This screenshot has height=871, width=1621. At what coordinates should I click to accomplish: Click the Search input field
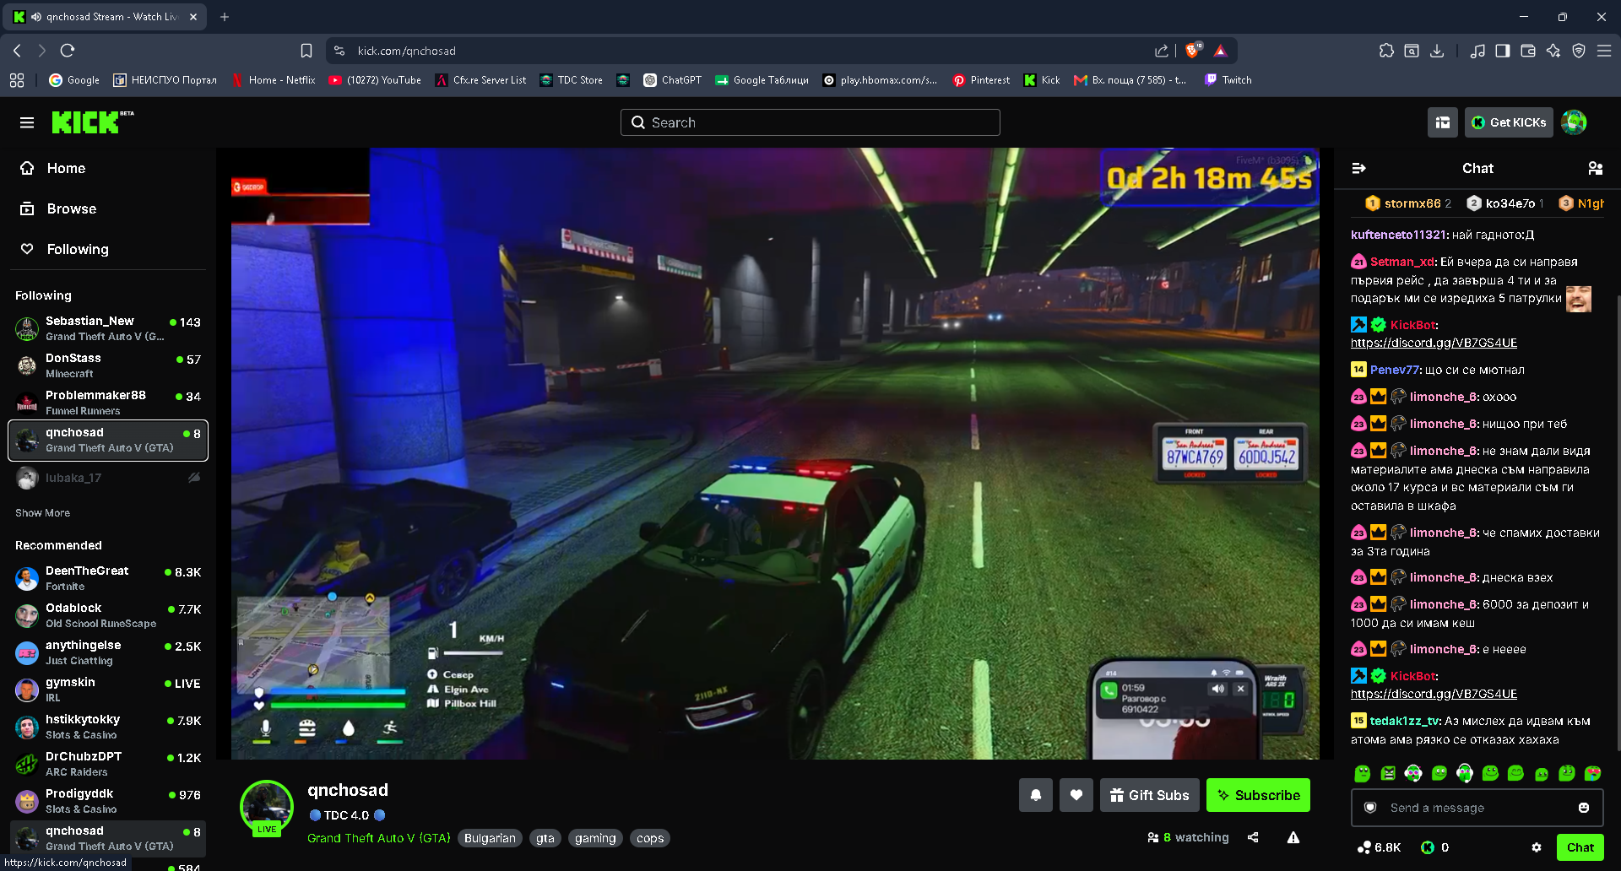click(810, 122)
